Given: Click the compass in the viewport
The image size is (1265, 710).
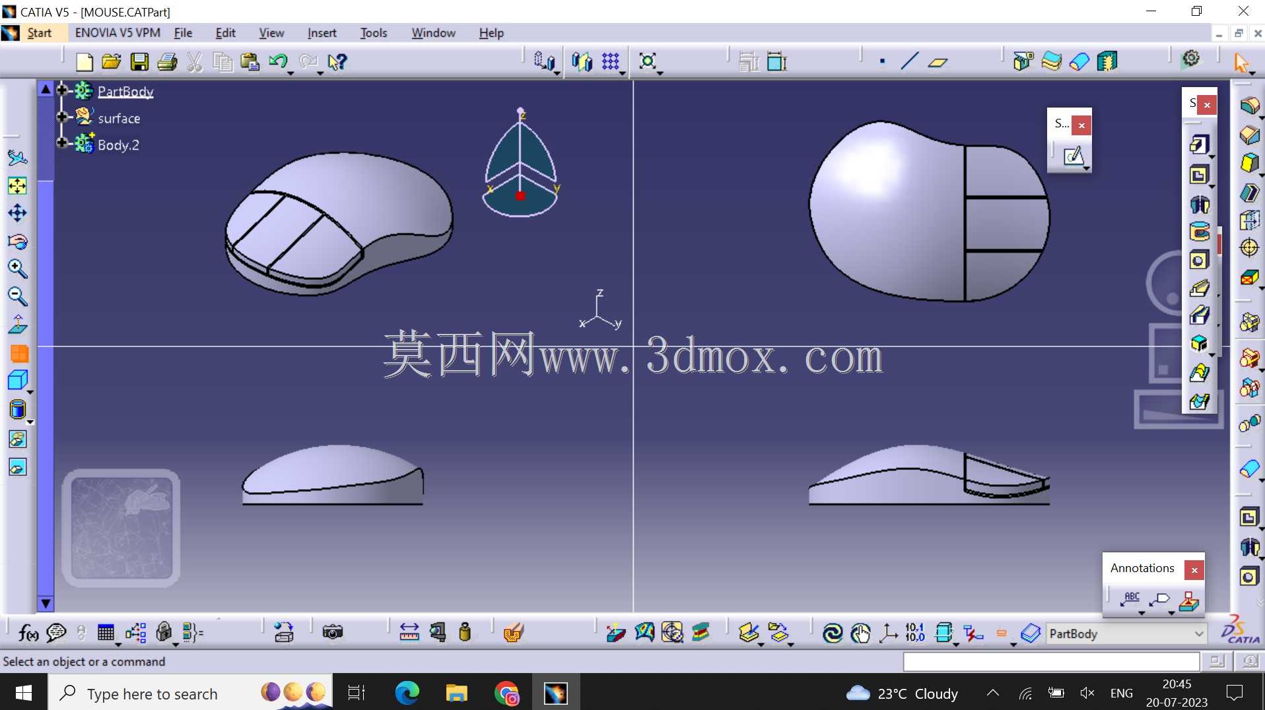Looking at the screenshot, I should (521, 164).
